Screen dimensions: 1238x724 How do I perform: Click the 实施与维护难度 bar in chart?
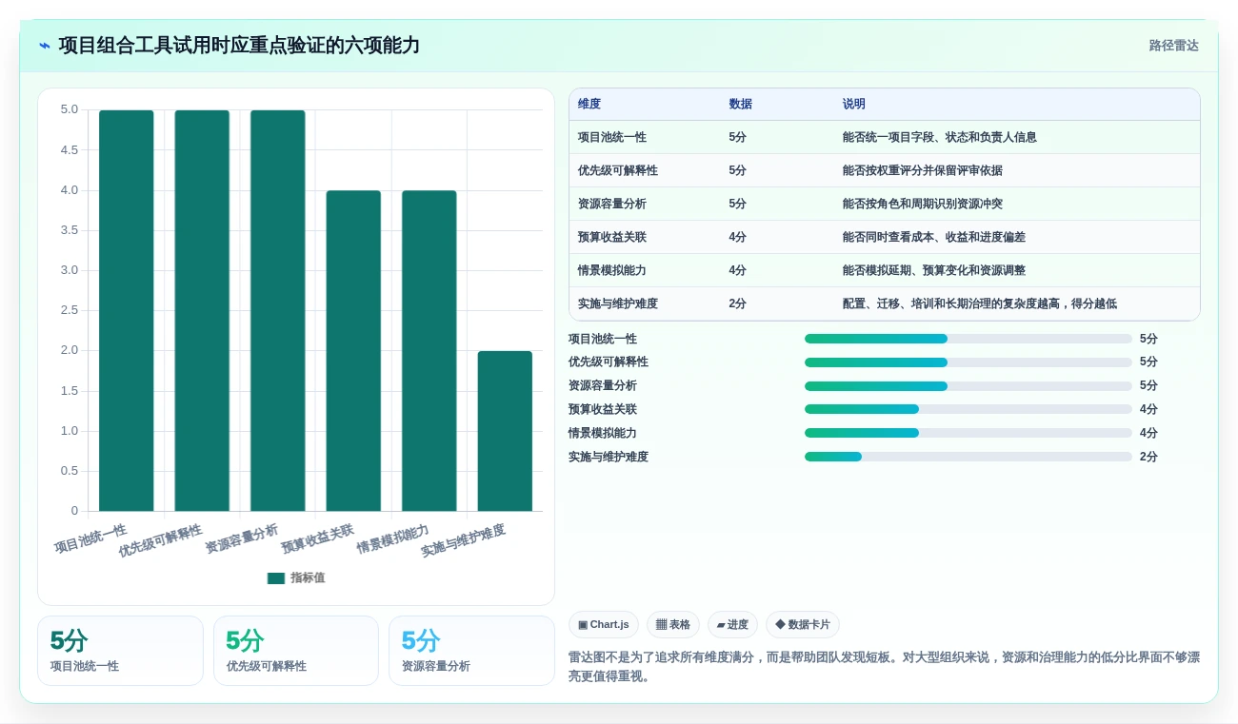coord(505,431)
